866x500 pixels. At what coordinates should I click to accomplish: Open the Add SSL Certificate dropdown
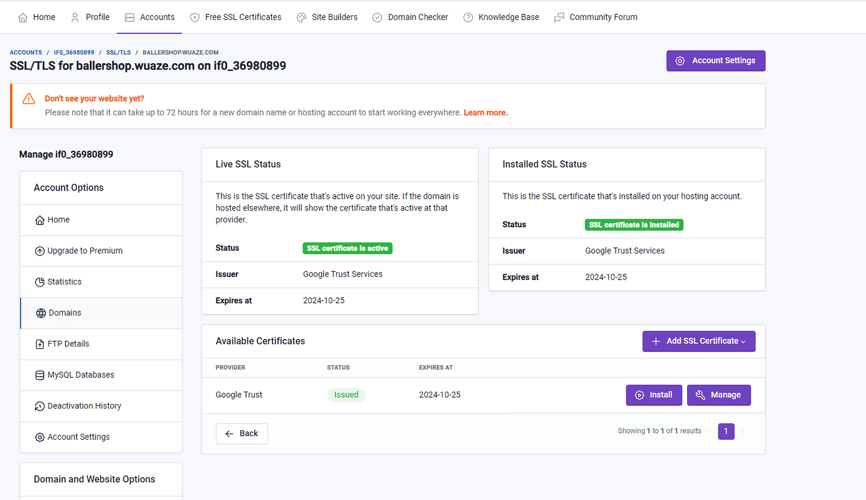(x=698, y=341)
